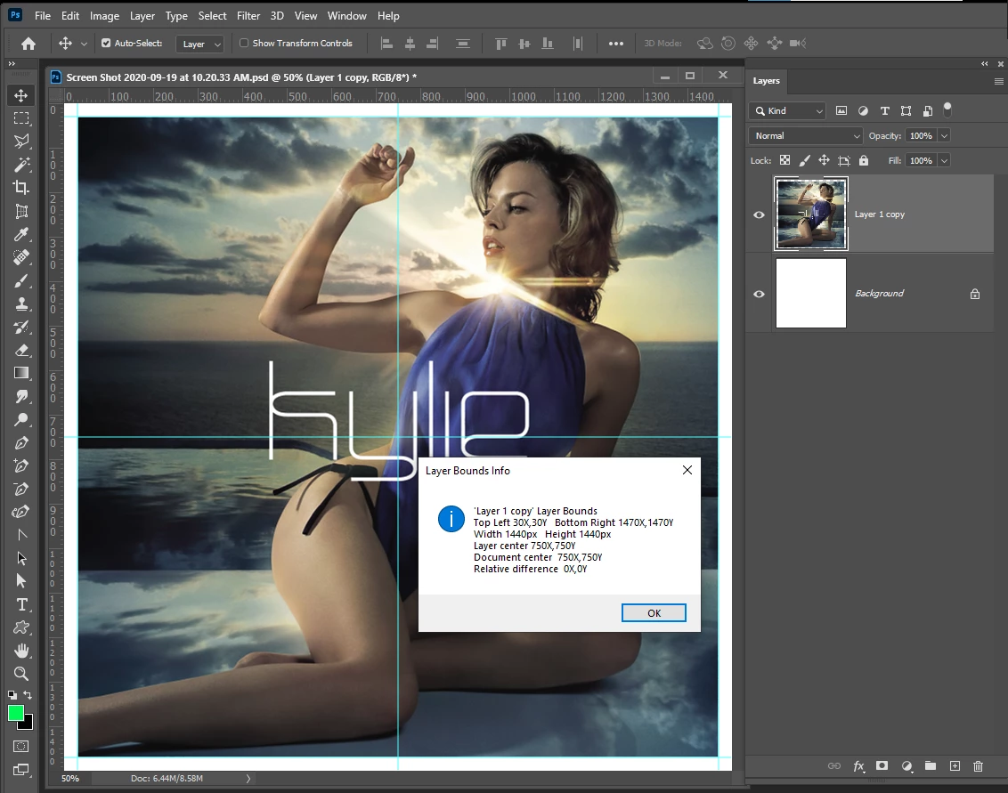
Task: Select the Rectangular Marquee tool
Action: tap(21, 118)
